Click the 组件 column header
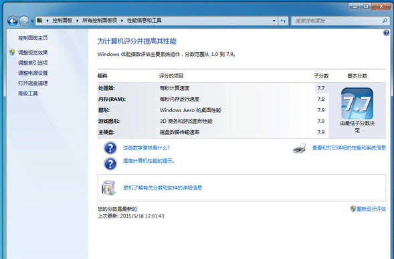 pos(102,76)
